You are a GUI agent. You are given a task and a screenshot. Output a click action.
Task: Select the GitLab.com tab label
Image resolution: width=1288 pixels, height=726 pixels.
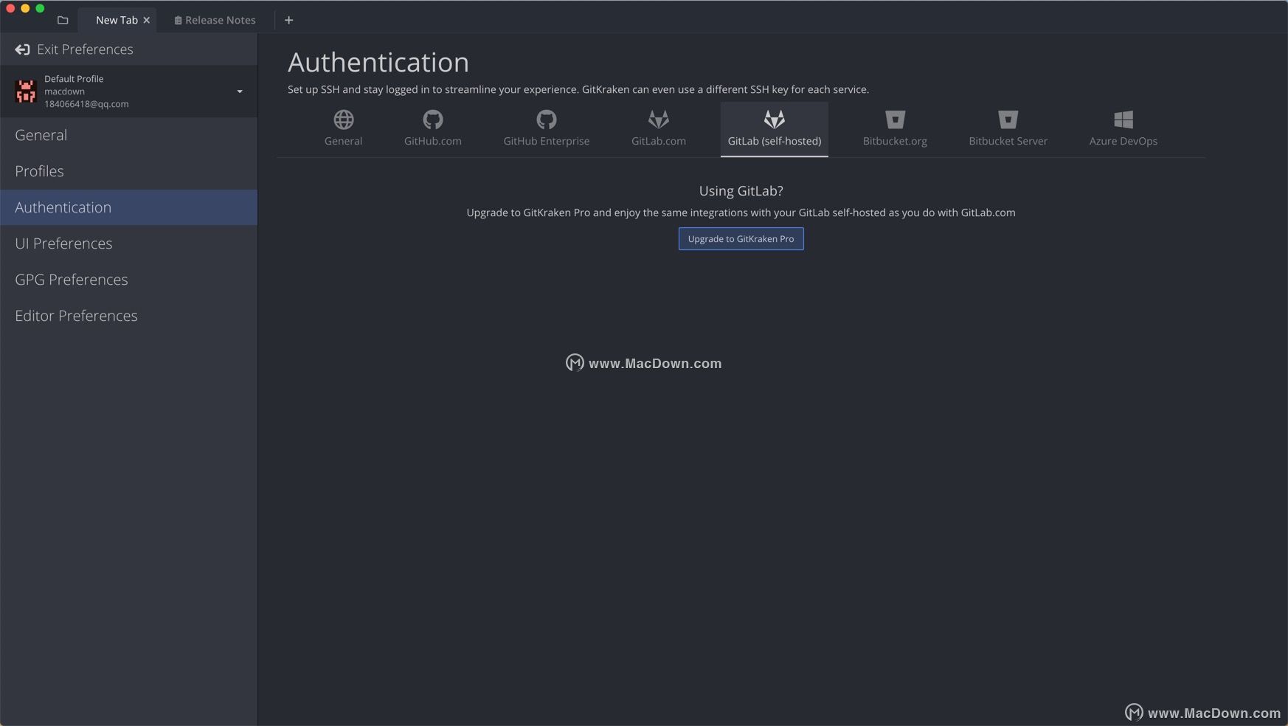point(659,141)
